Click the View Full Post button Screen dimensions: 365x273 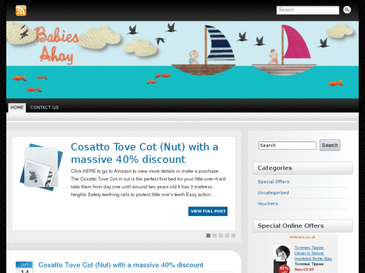pos(208,211)
